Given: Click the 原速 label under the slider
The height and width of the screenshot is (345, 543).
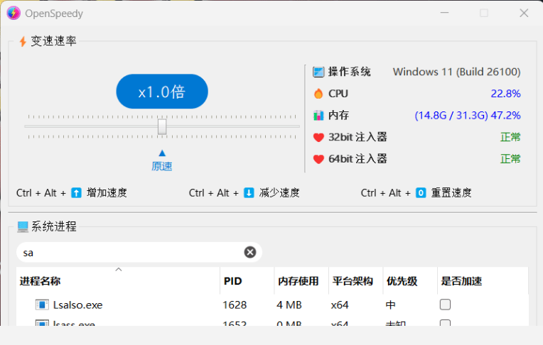Looking at the screenshot, I should pyautogui.click(x=162, y=166).
